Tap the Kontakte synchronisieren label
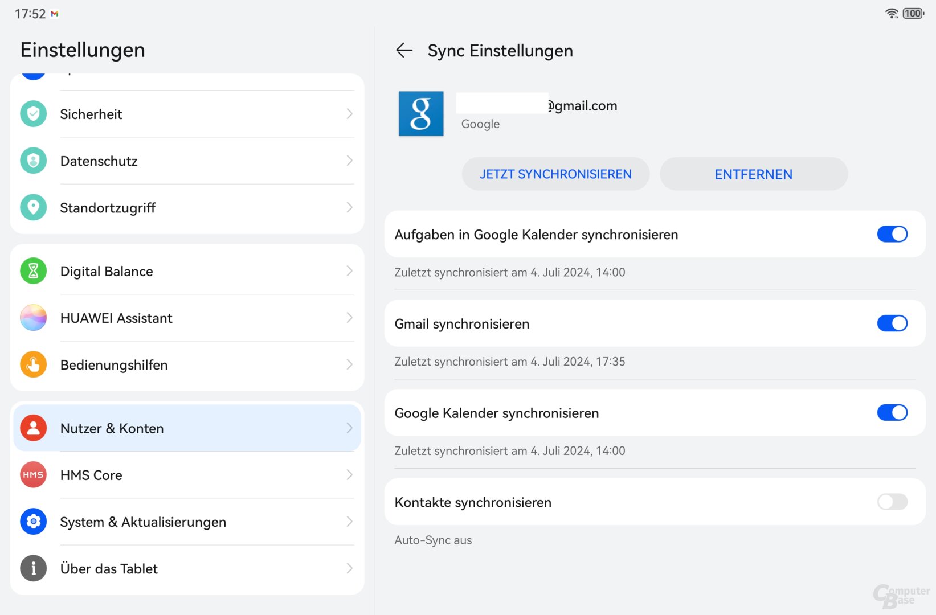 pos(473,502)
